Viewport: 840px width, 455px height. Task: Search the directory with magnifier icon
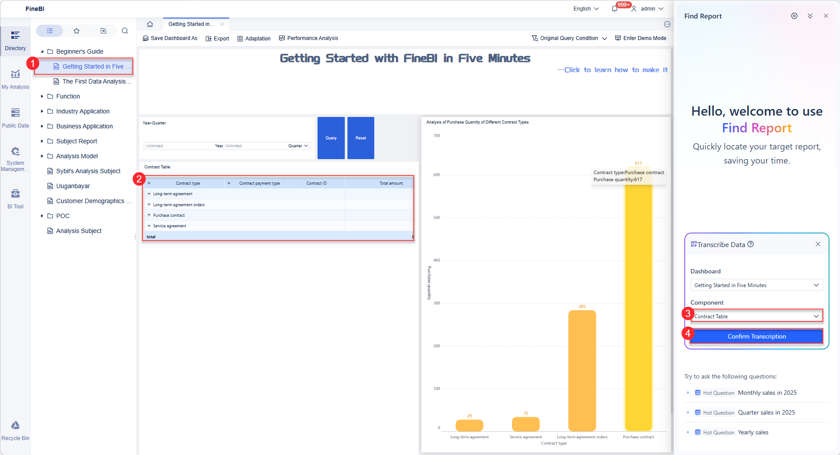(x=125, y=31)
